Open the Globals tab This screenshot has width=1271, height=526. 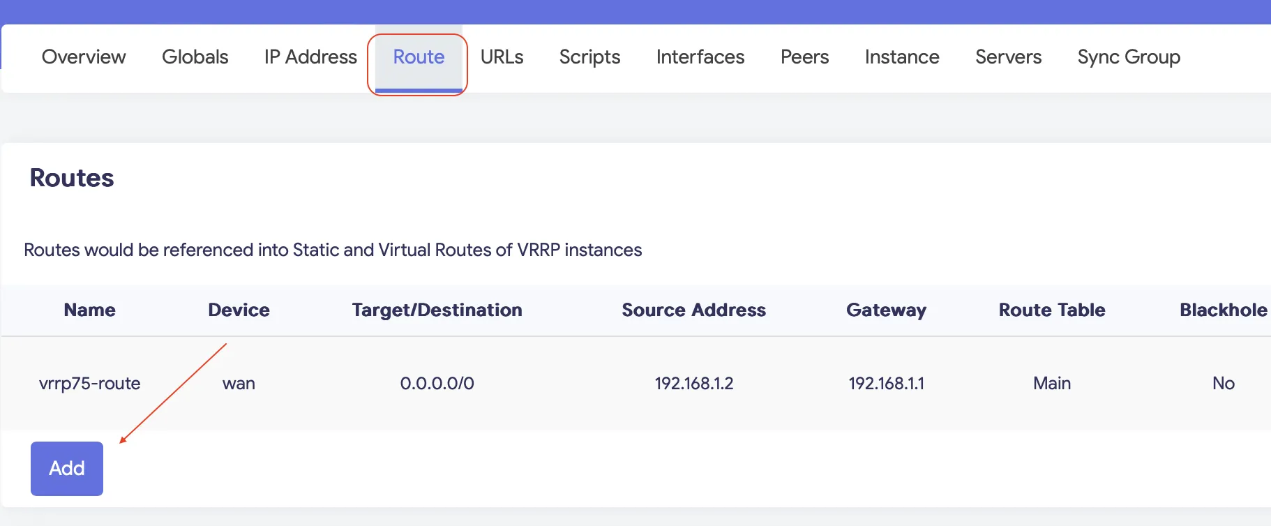point(195,57)
